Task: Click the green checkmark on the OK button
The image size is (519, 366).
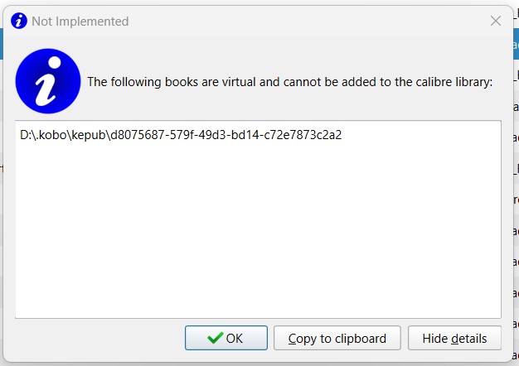Action: (216, 338)
